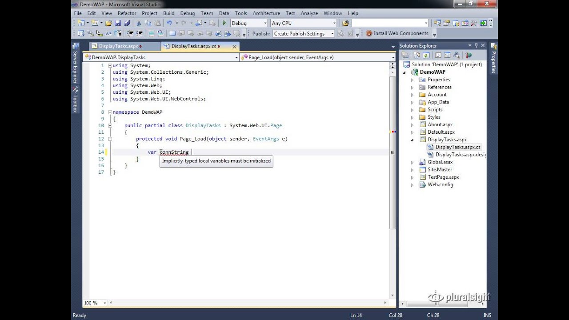Click the Navigate Backward icon

coord(199,23)
